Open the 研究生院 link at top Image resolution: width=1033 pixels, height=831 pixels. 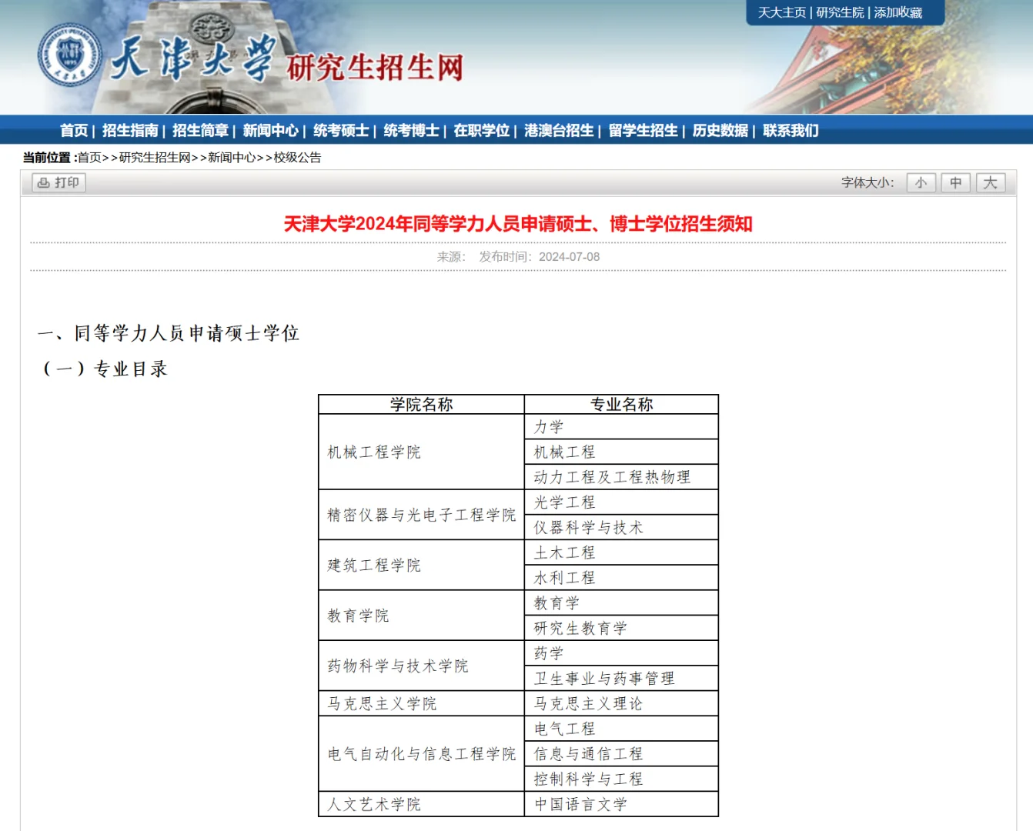(840, 12)
